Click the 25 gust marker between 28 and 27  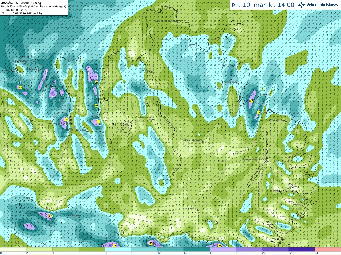tap(96, 106)
